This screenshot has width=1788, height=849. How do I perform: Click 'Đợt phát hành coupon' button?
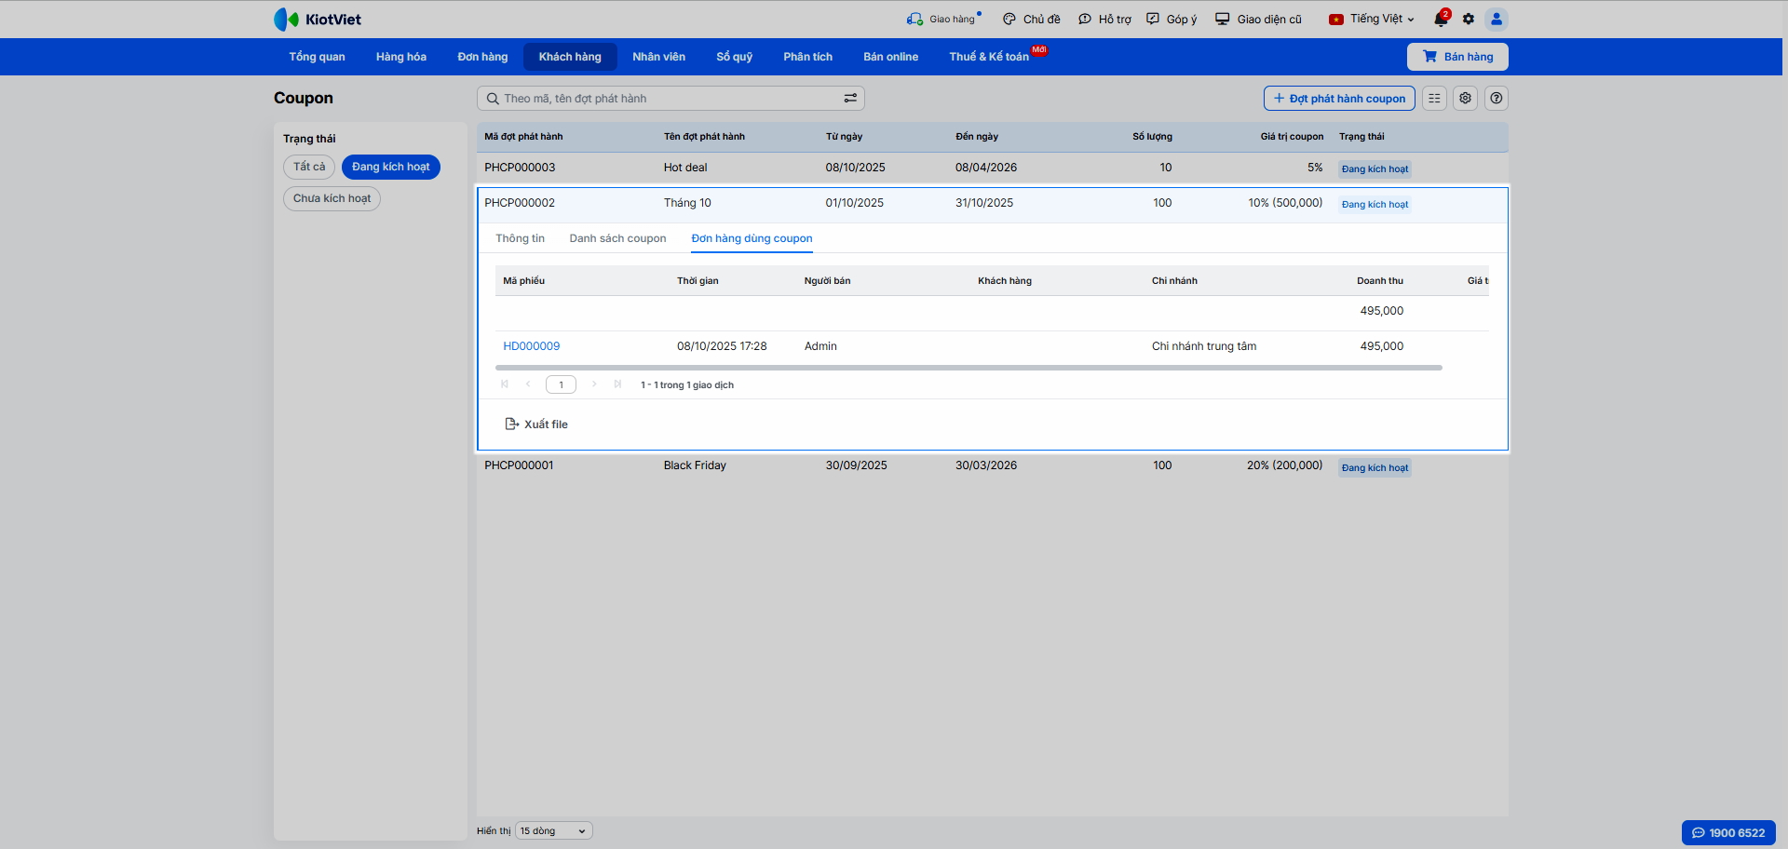(1339, 99)
